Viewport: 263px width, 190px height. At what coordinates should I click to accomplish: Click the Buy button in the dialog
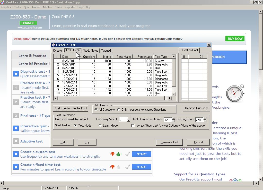pos(87,142)
